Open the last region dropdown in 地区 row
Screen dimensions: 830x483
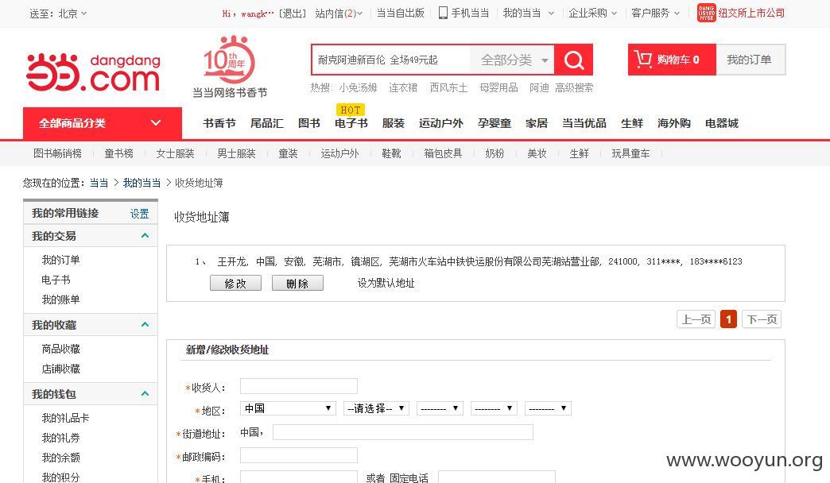click(548, 408)
